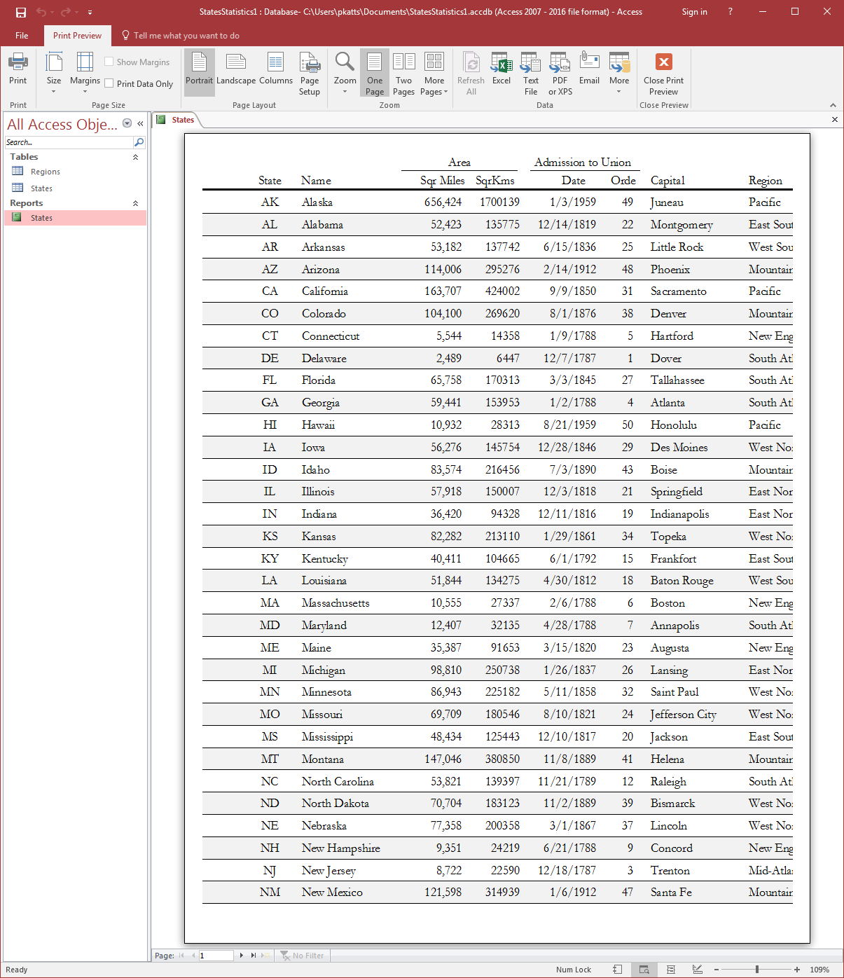Export report to Excel
Viewport: 844px width, 978px height.
point(501,69)
